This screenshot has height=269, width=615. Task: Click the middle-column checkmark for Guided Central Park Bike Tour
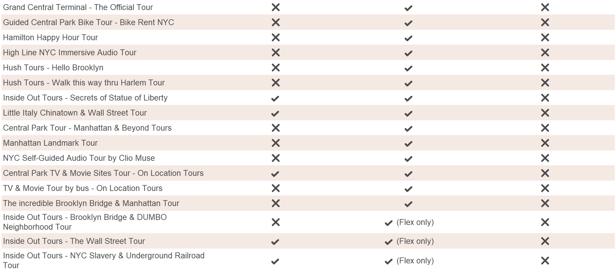(408, 23)
